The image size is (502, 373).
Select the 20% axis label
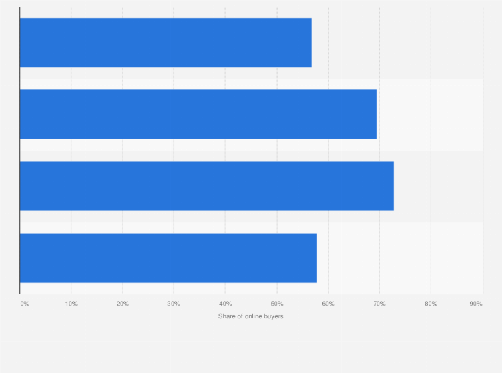pyautogui.click(x=123, y=304)
